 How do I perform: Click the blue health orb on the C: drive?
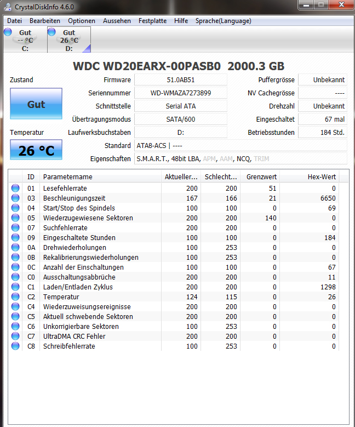(8, 32)
